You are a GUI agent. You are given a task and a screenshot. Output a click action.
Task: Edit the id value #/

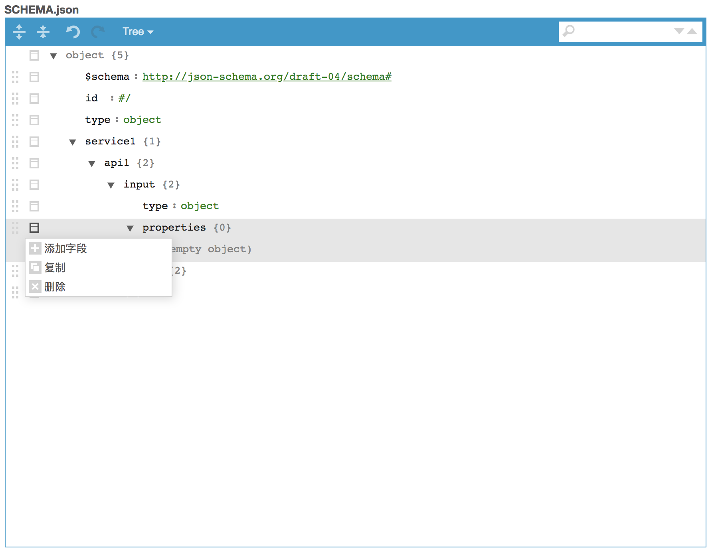pyautogui.click(x=125, y=98)
